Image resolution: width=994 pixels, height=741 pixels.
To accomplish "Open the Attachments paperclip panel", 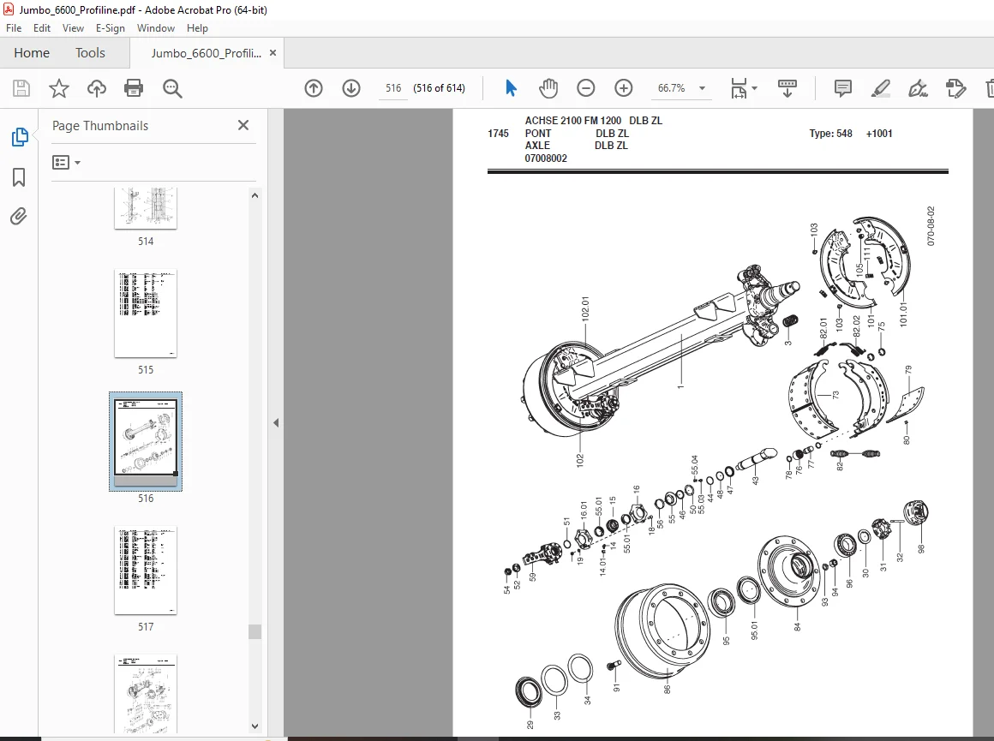I will click(x=19, y=217).
